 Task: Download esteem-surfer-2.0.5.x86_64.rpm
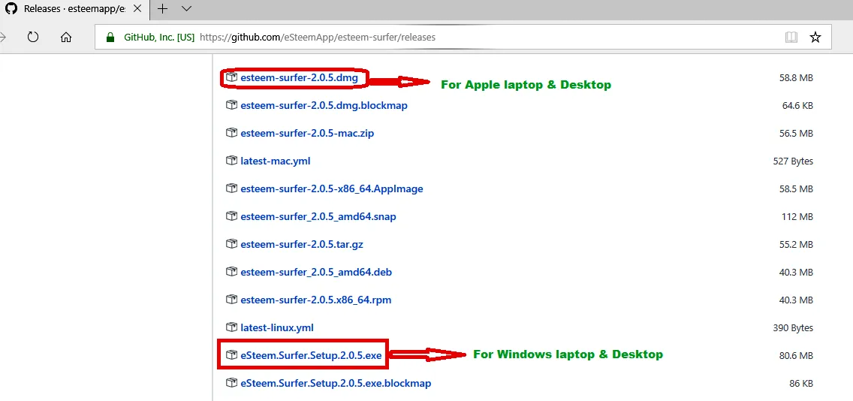pyautogui.click(x=315, y=300)
